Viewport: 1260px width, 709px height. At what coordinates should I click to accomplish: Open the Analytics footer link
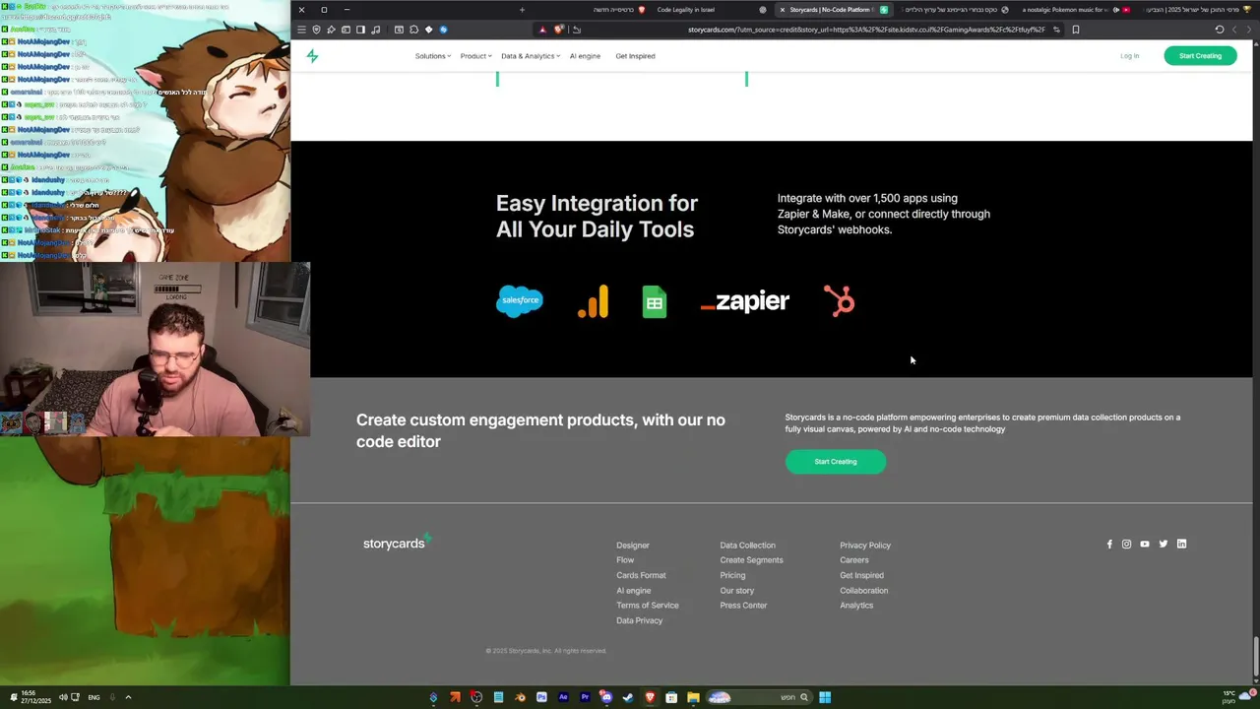click(x=856, y=606)
